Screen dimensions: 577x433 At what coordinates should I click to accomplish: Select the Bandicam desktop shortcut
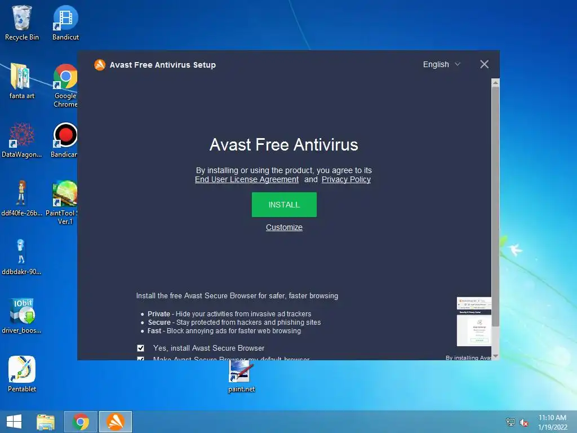(65, 140)
